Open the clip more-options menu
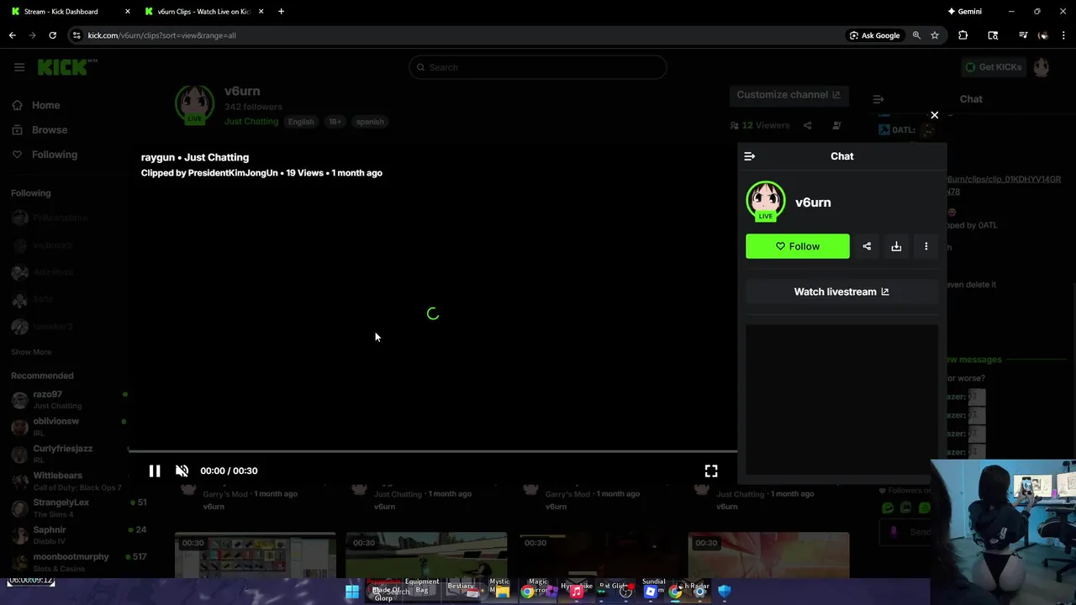The height and width of the screenshot is (605, 1076). (x=926, y=246)
